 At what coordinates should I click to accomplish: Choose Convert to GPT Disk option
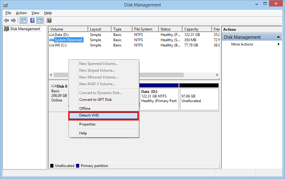click(x=96, y=99)
